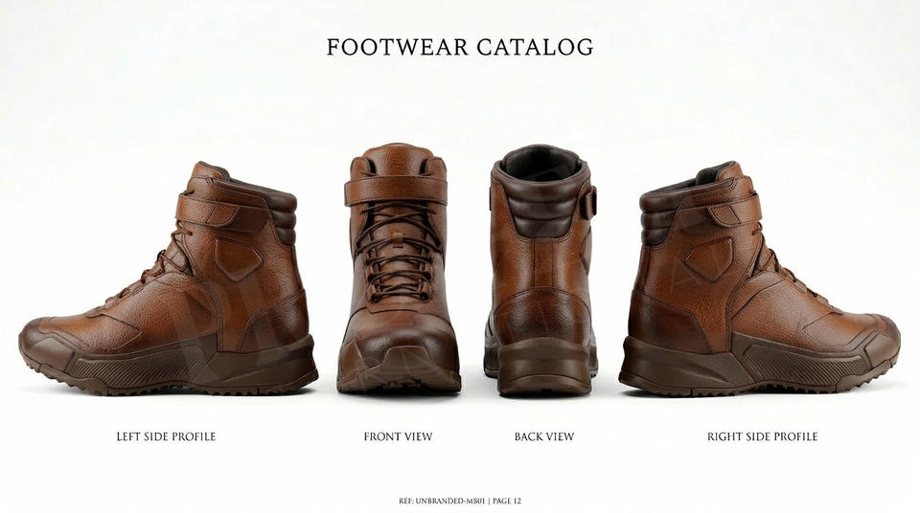Click the heel sole of back view boot
This screenshot has width=920, height=513.
544,367
